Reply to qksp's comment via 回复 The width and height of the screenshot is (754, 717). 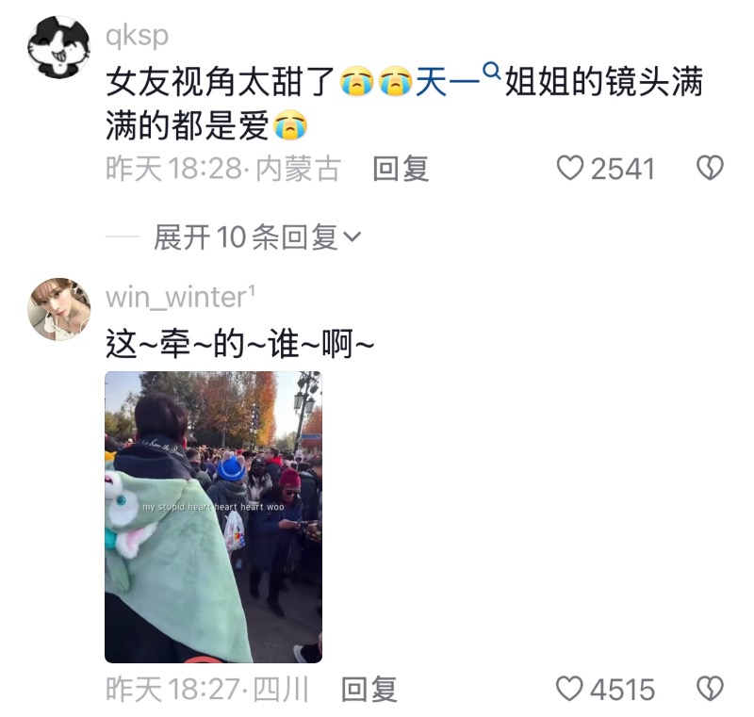click(401, 169)
